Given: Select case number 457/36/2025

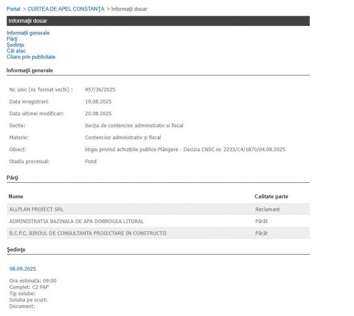Looking at the screenshot, I should pos(100,90).
